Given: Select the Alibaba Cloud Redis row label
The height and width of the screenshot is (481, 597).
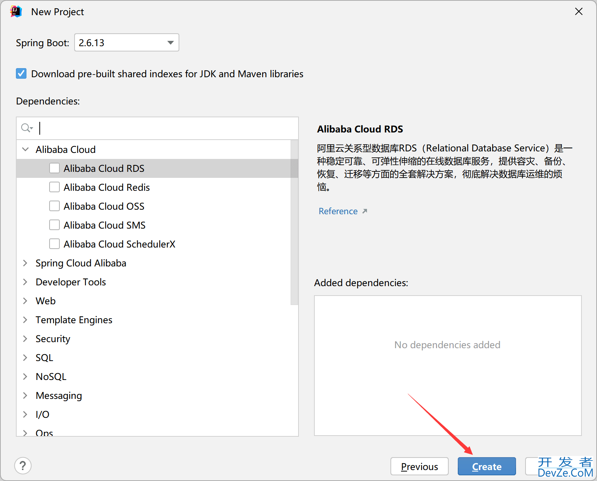Looking at the screenshot, I should (x=107, y=187).
